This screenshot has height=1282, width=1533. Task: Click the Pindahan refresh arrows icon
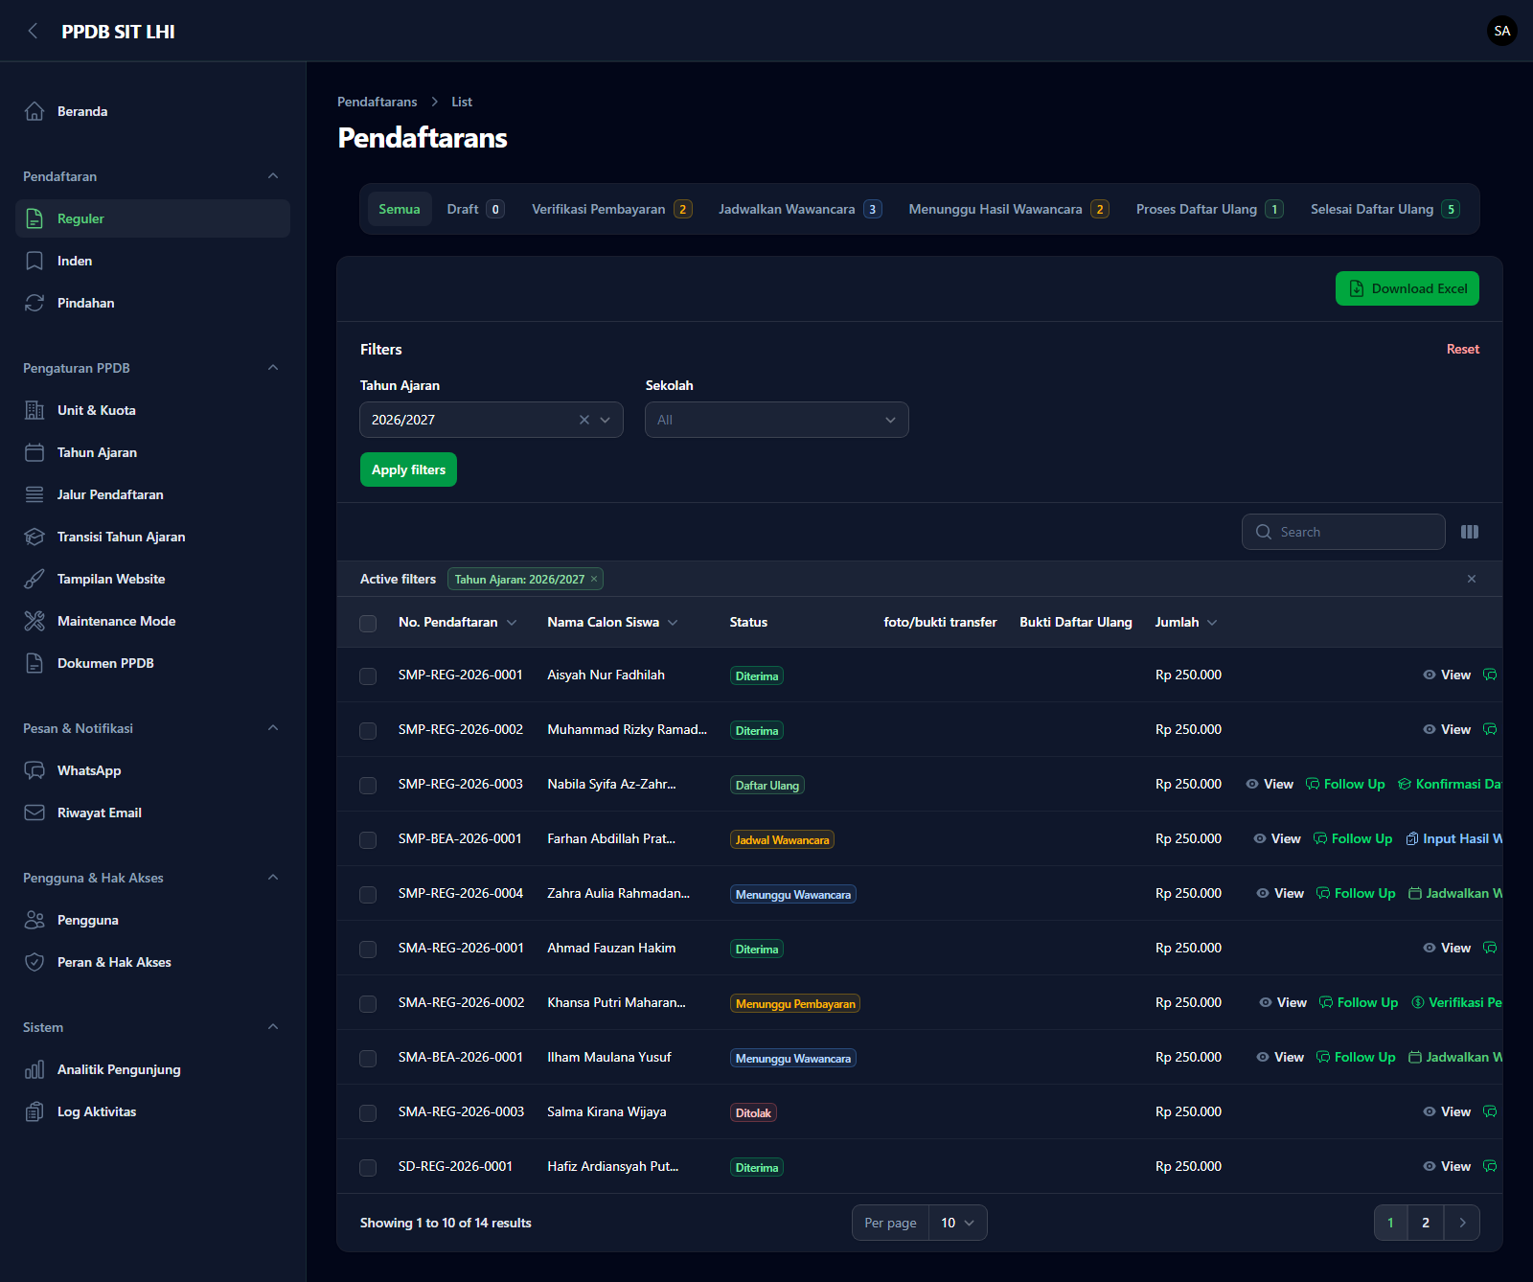34,303
